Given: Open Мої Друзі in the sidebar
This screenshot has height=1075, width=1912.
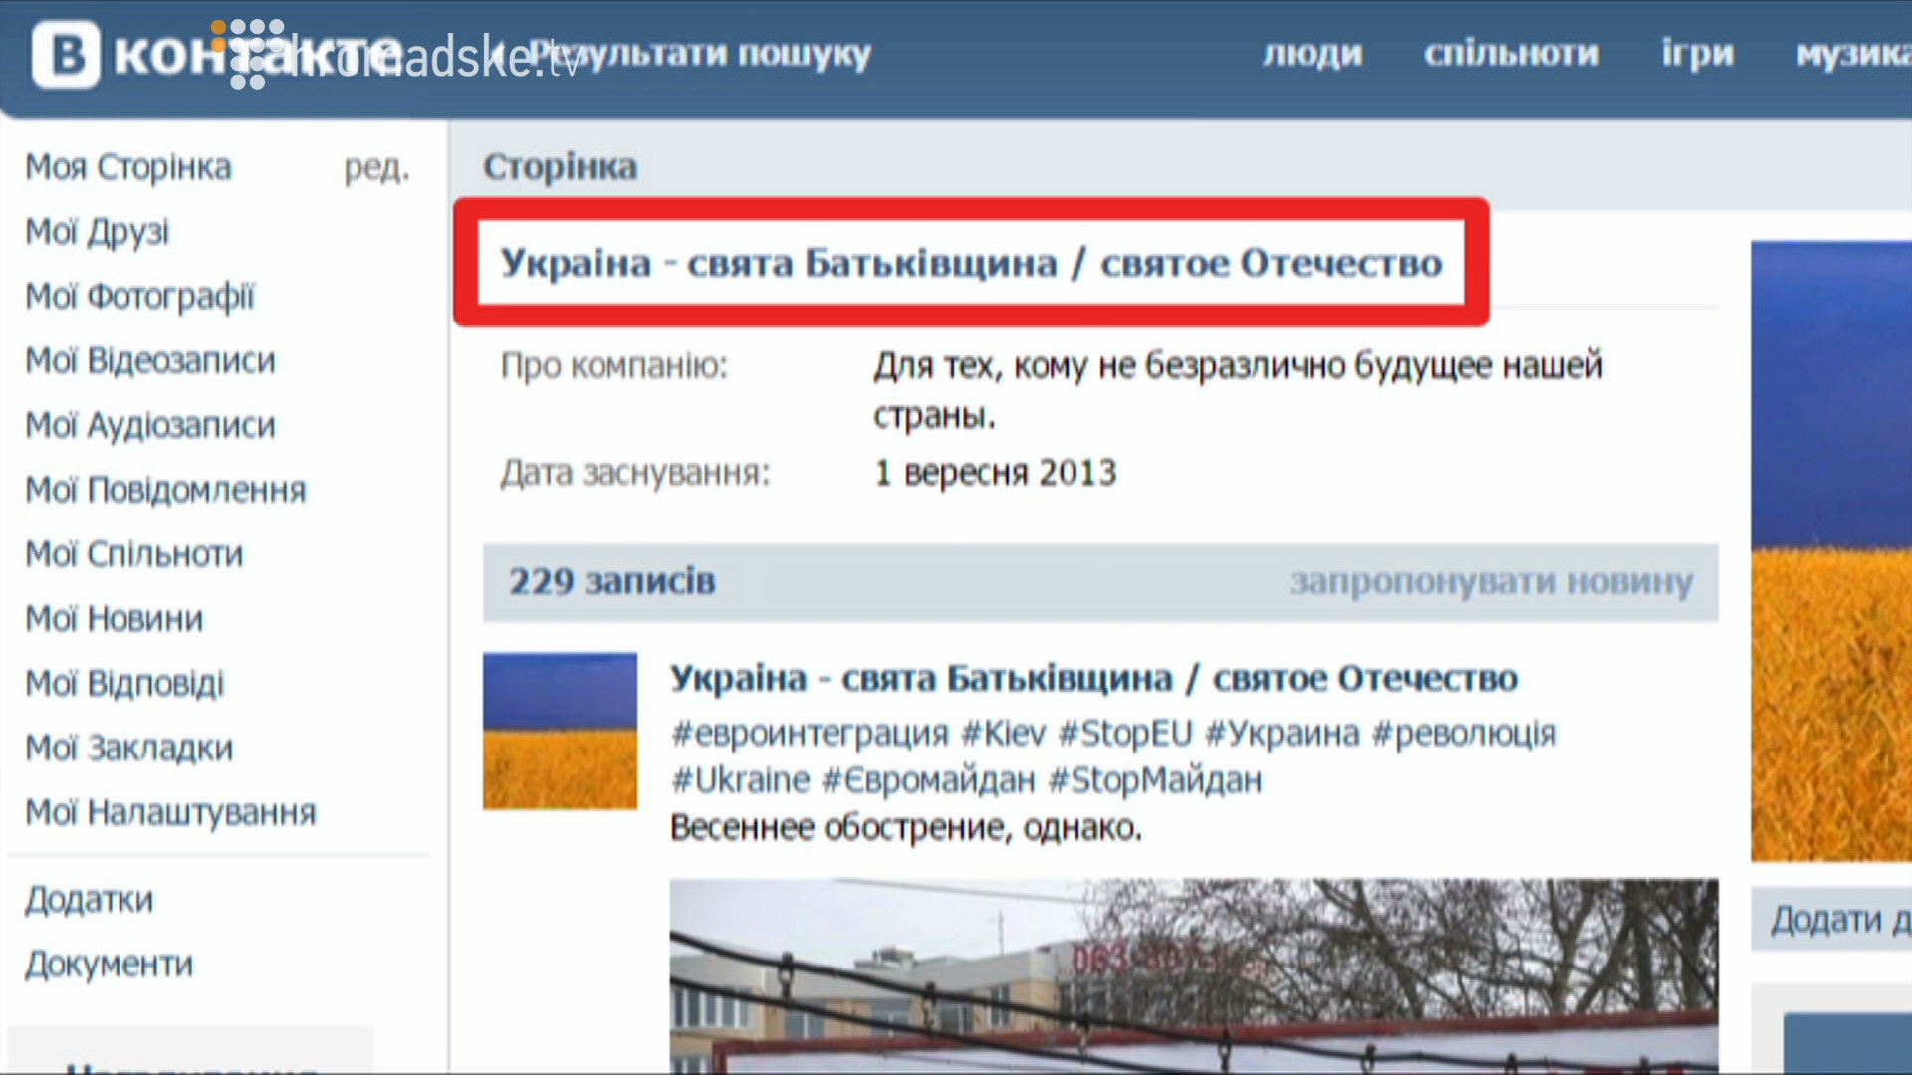Looking at the screenshot, I should click(98, 232).
